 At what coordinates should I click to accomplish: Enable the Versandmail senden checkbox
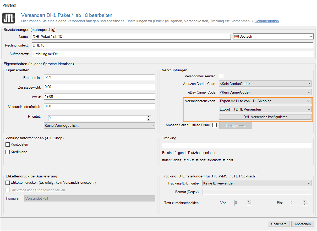221,76
